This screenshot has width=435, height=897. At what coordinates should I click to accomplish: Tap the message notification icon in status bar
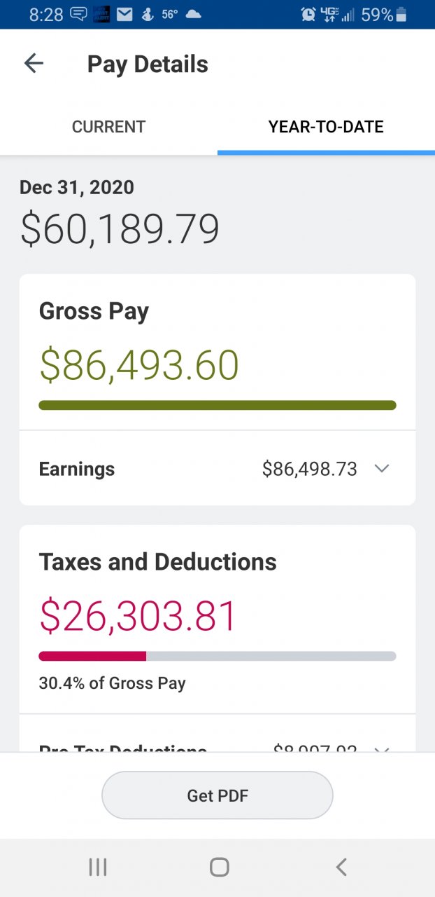coord(79,14)
